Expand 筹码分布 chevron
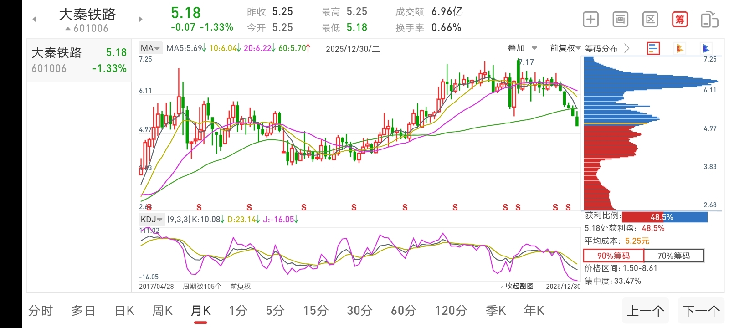The width and height of the screenshot is (729, 328). 627,48
